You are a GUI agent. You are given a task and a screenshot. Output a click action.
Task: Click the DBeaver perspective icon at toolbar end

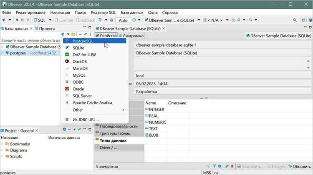click(310, 20)
